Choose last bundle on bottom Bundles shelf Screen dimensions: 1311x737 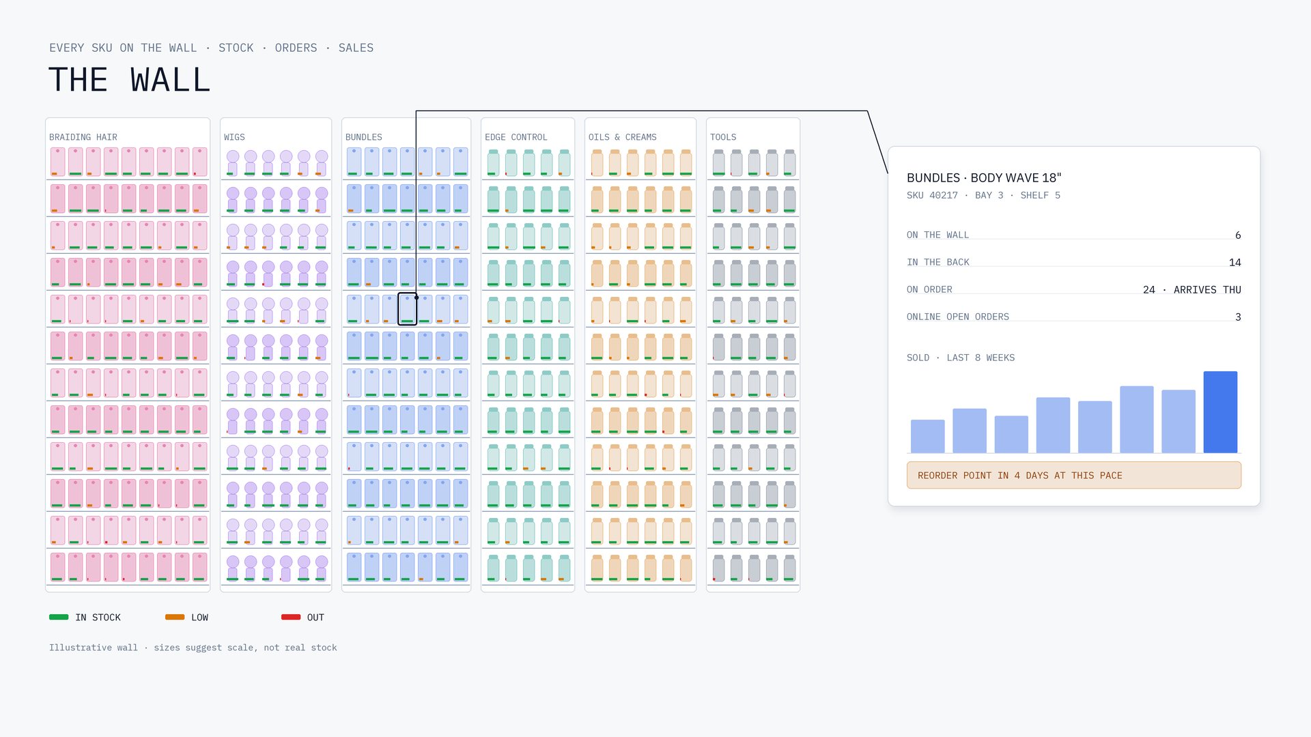[x=461, y=567]
